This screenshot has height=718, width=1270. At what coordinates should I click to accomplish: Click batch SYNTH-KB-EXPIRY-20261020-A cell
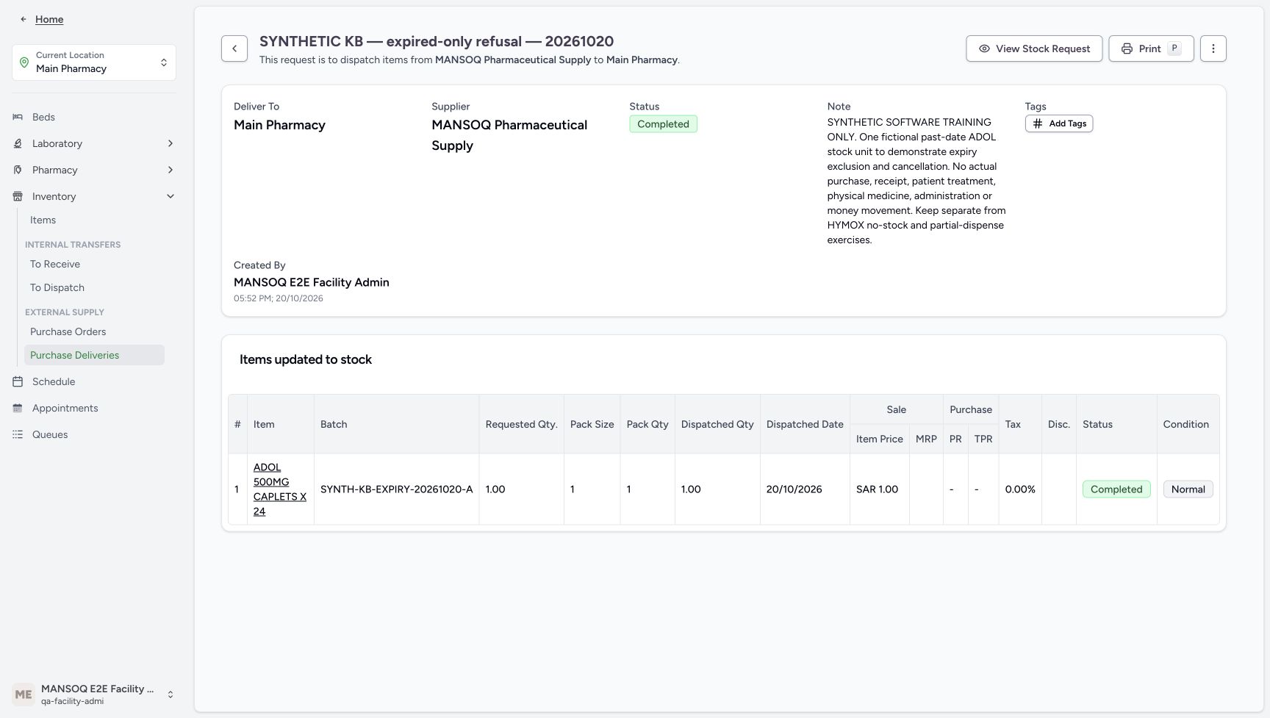pyautogui.click(x=397, y=489)
